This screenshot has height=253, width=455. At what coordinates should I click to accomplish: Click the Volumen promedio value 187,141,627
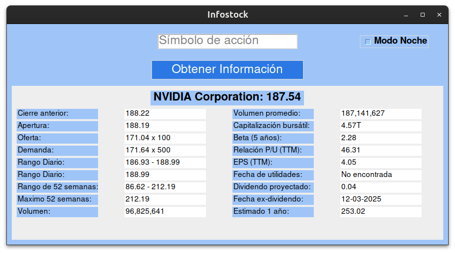click(x=380, y=114)
